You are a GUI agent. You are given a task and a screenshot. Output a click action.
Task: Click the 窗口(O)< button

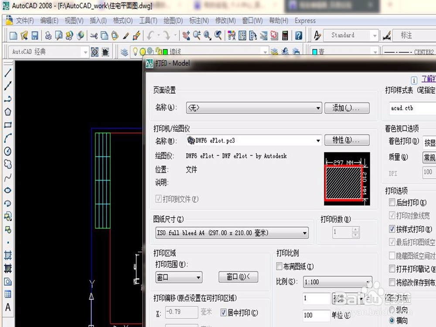click(238, 277)
